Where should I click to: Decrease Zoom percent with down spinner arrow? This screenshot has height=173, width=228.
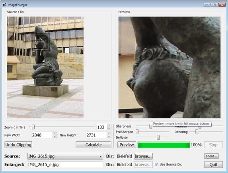[109, 129]
